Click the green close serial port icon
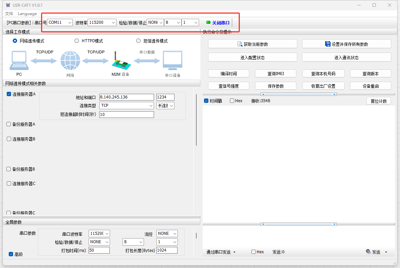Viewport: 400px width, 268px height. [x=208, y=22]
